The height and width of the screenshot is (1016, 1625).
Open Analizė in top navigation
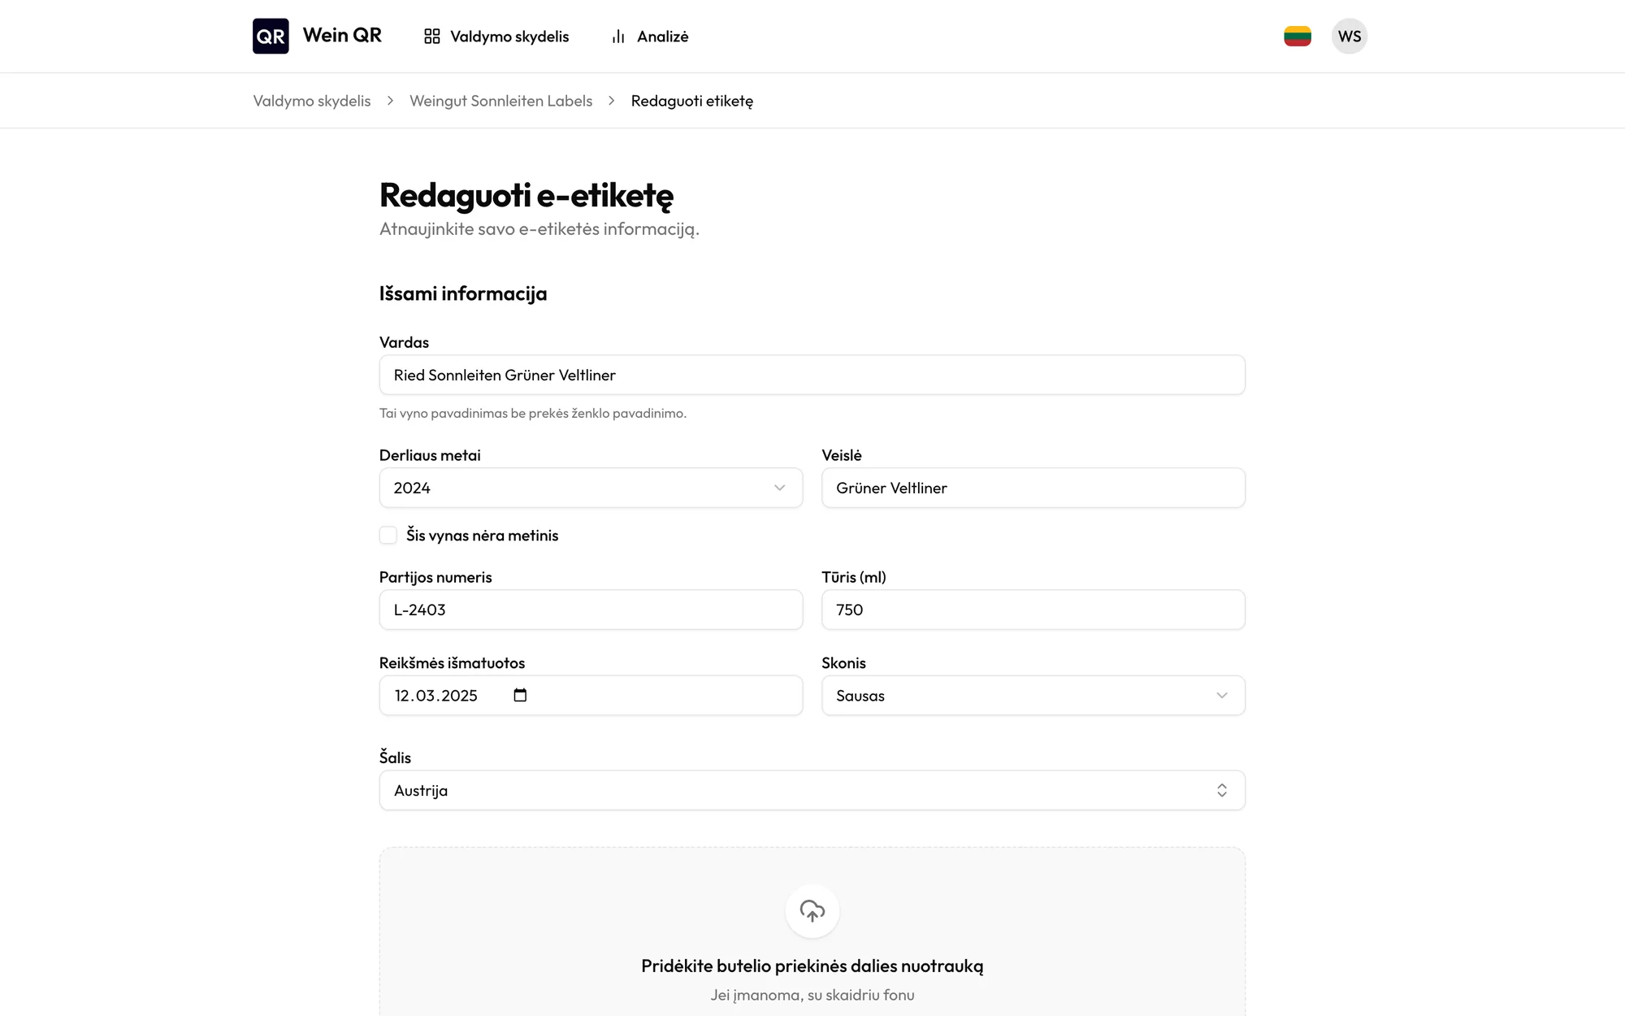(650, 37)
